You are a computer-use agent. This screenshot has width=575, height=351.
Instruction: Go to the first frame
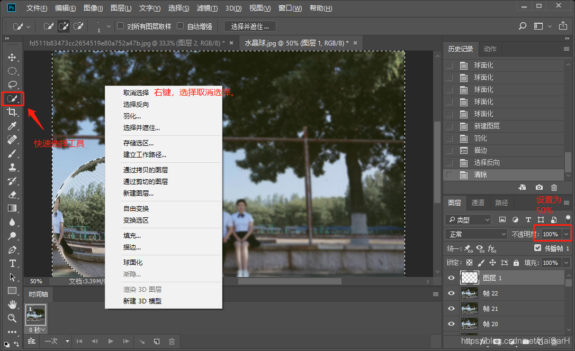(x=79, y=341)
